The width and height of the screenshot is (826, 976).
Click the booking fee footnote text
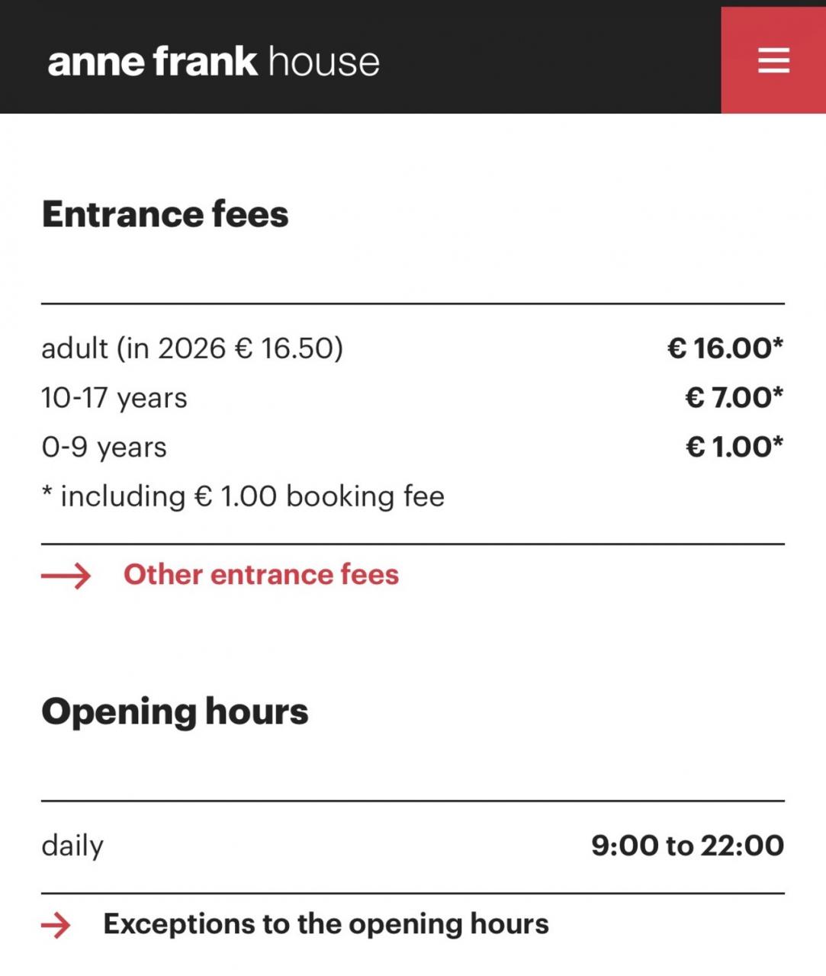click(x=244, y=496)
